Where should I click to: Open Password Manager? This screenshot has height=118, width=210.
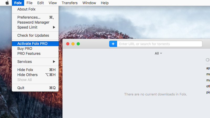tap(35, 22)
